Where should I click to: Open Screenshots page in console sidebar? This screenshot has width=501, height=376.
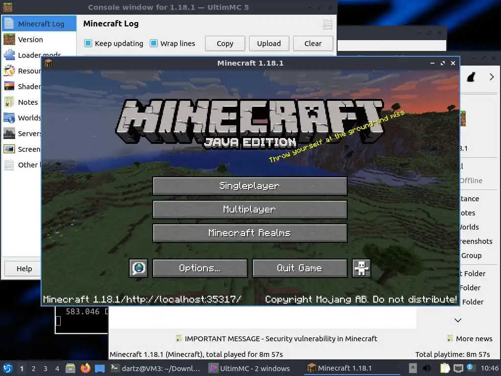(x=22, y=149)
